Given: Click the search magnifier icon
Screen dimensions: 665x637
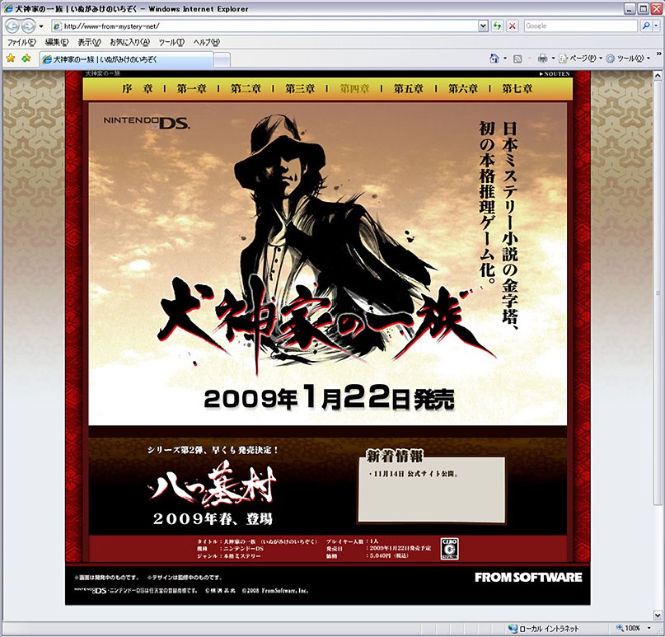Looking at the screenshot, I should [645, 26].
